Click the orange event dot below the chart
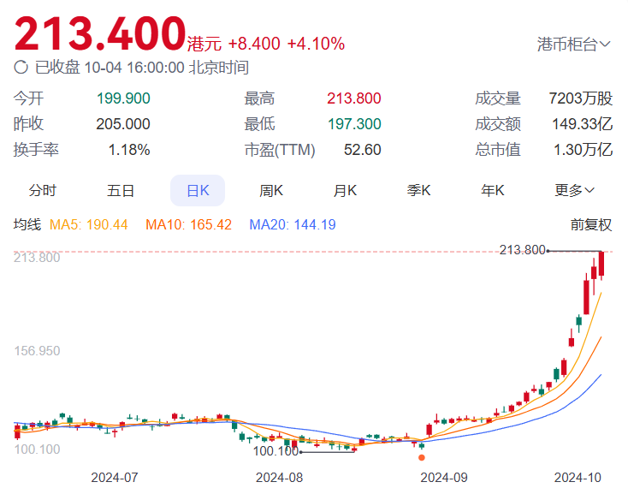Screen dimensions: 628x494 (x=421, y=457)
